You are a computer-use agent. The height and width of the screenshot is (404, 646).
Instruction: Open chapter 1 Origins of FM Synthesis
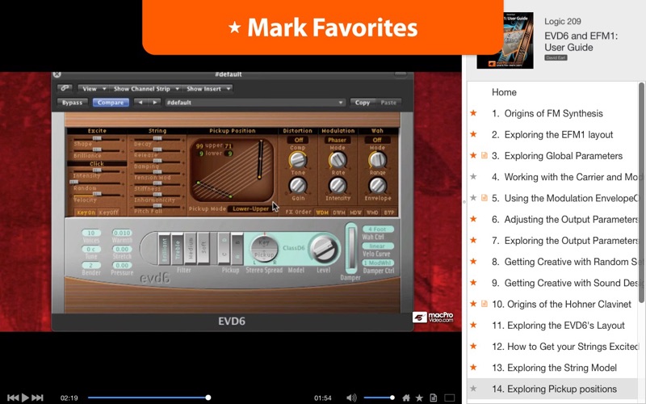pyautogui.click(x=547, y=113)
